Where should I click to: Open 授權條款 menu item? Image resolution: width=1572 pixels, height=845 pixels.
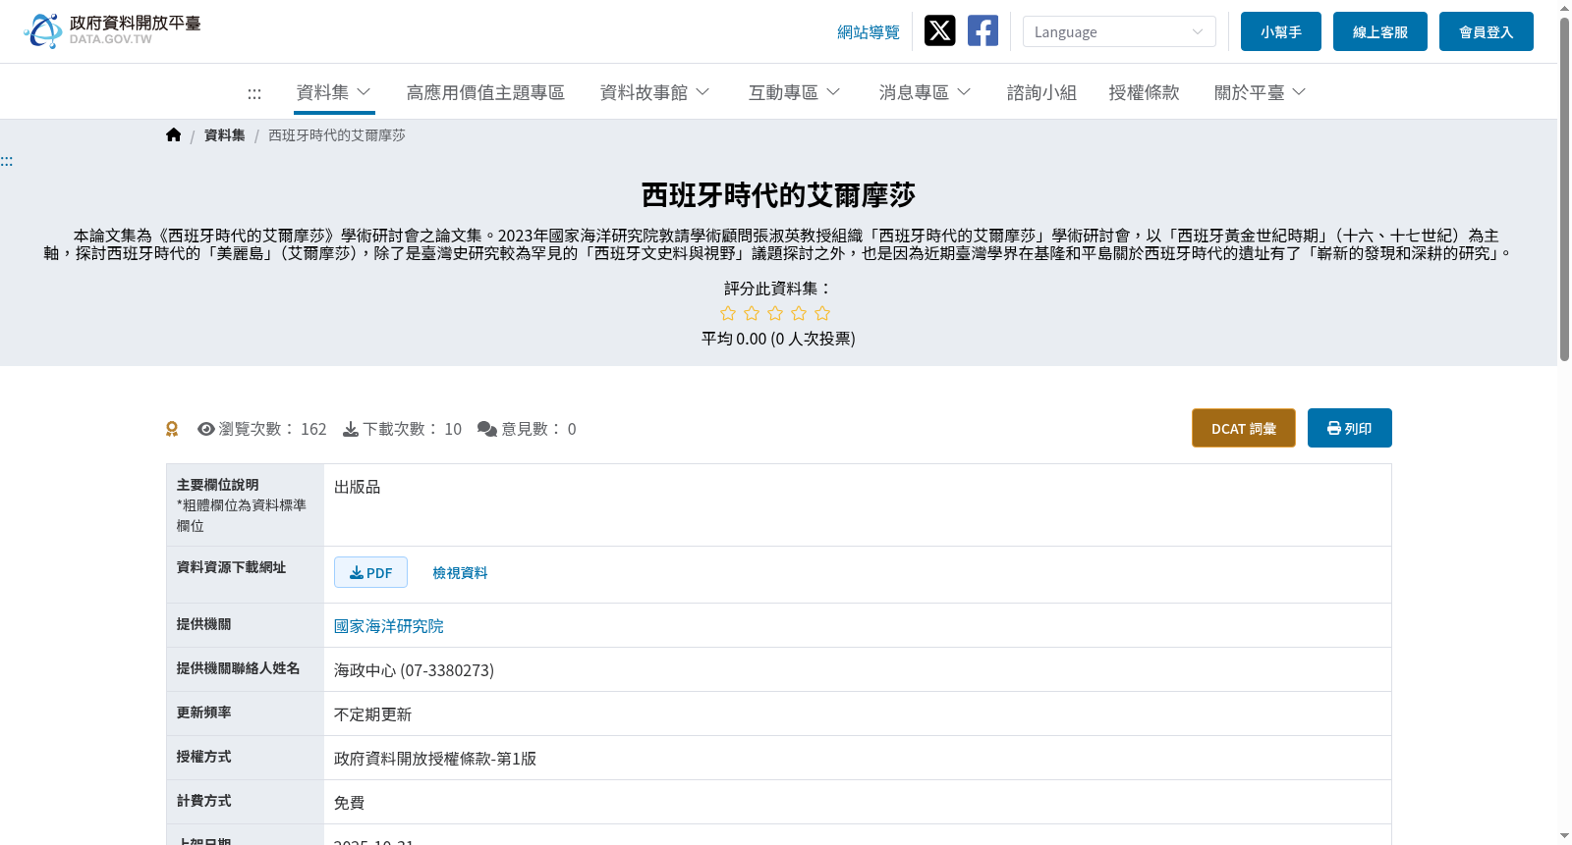click(x=1144, y=92)
